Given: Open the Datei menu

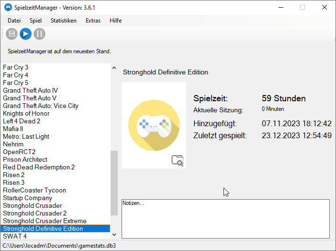Looking at the screenshot, I should [x=14, y=21].
